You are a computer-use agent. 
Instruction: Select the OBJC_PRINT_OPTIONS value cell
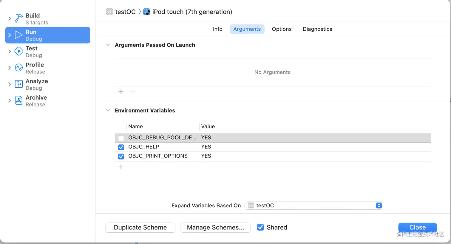click(x=206, y=156)
